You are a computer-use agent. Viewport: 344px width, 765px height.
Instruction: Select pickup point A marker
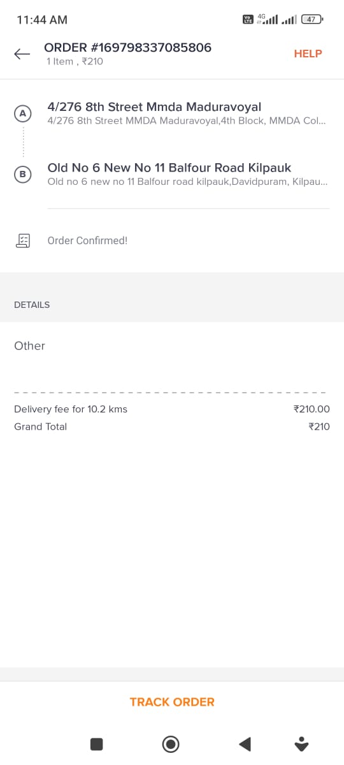[x=23, y=113]
